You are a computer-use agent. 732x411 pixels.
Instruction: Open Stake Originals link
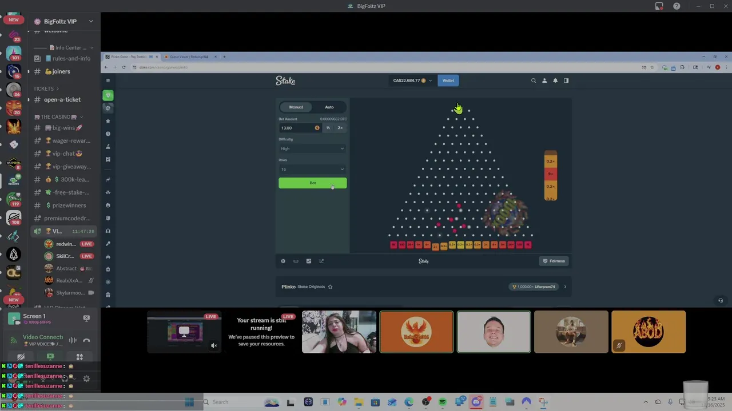pos(311,287)
